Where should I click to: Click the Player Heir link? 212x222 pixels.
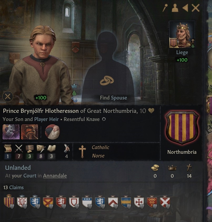[47, 119]
